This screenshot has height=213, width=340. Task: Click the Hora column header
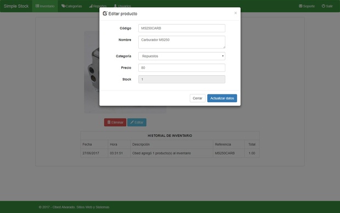119,144
